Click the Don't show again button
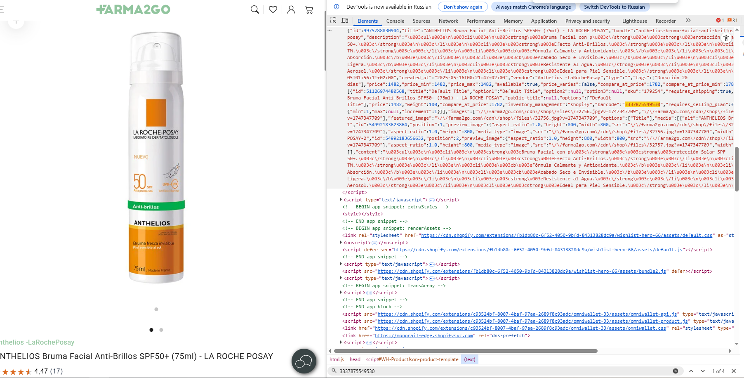Viewport: 744px width, 378px height. click(x=463, y=7)
